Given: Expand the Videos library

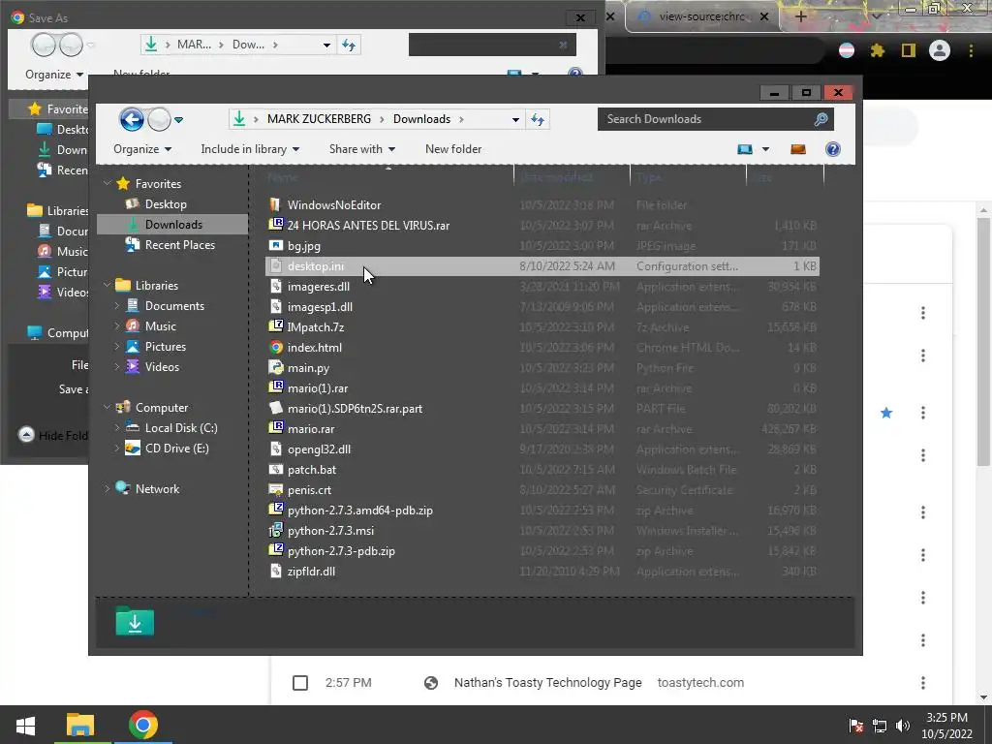Looking at the screenshot, I should pyautogui.click(x=116, y=366).
